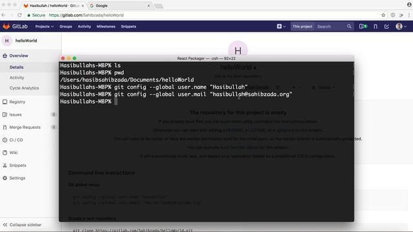Open Merge Requests in the sidebar
The height and width of the screenshot is (232, 413).
point(25,128)
